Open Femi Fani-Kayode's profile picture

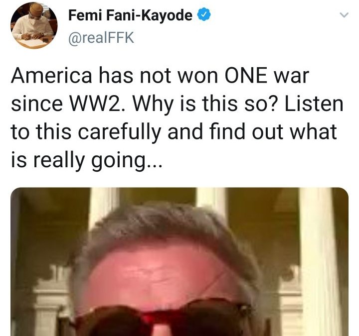tap(34, 25)
